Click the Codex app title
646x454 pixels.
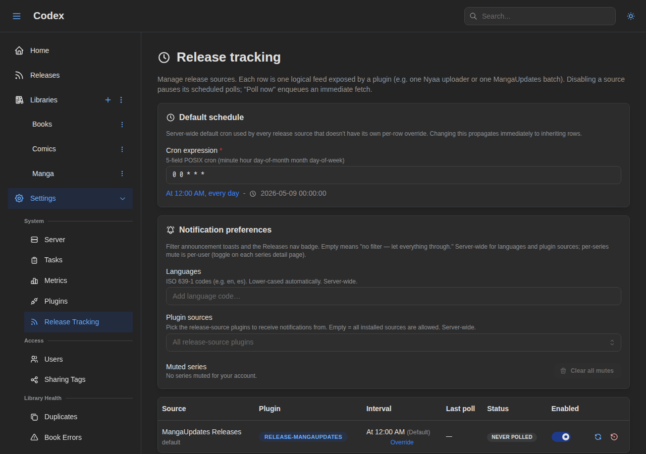[x=48, y=16]
